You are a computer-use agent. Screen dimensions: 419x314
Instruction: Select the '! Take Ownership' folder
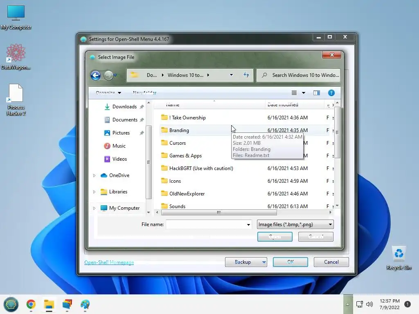point(187,117)
